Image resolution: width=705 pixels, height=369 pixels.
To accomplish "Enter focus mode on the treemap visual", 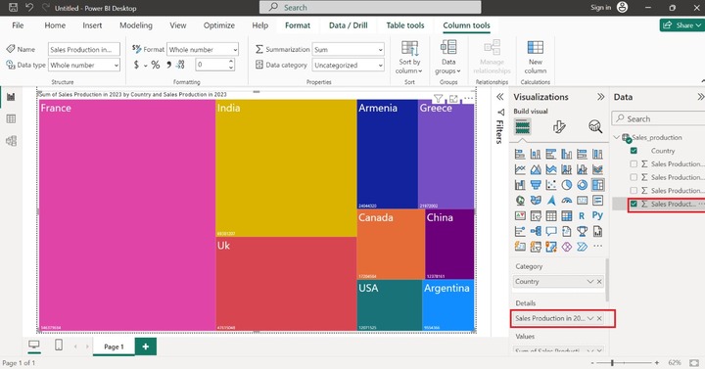I will (x=453, y=98).
